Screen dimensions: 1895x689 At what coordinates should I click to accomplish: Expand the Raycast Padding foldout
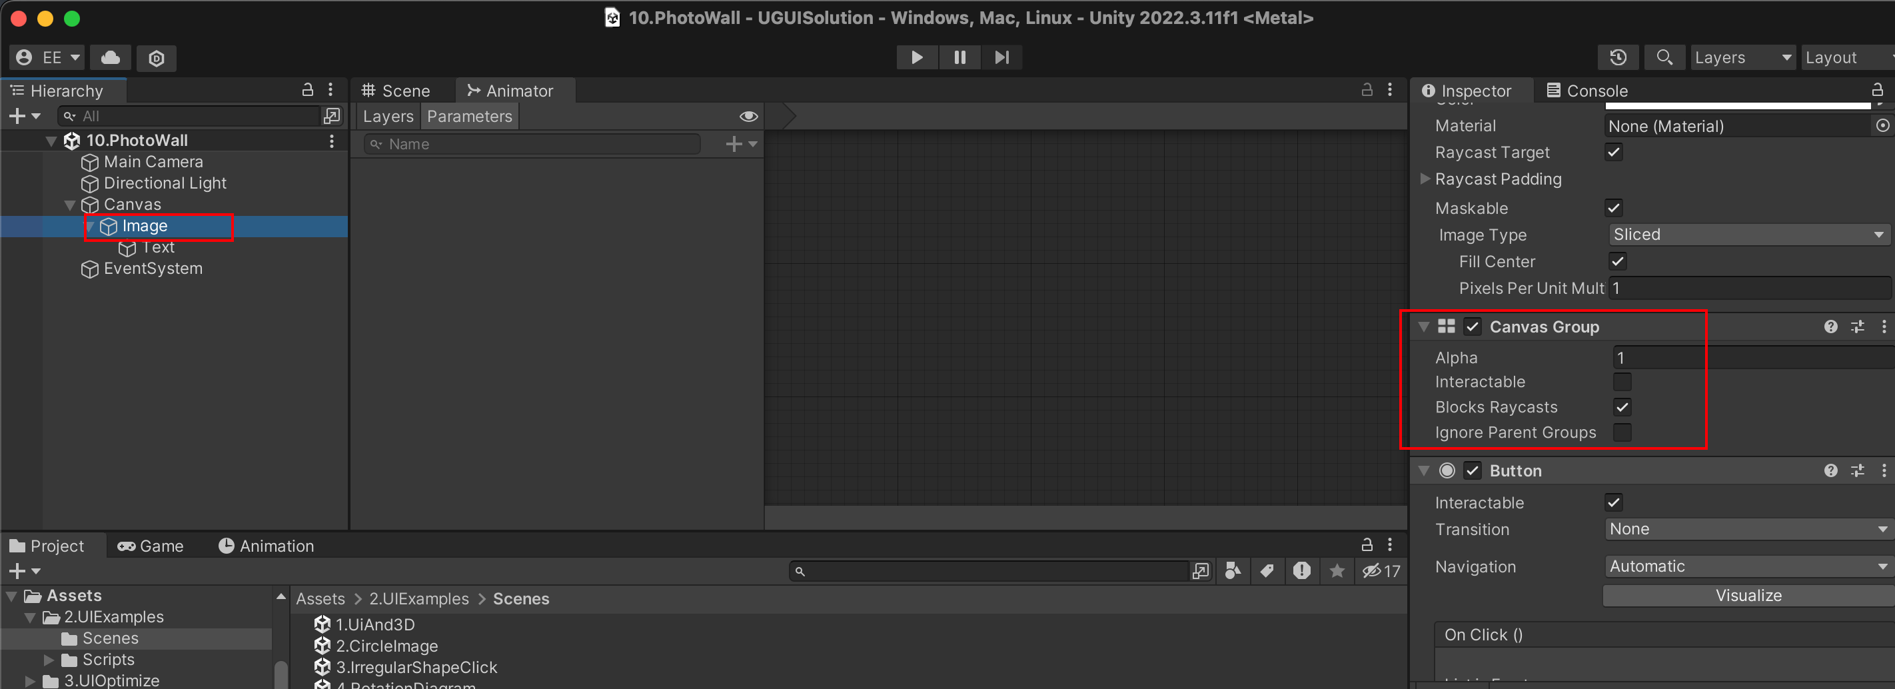click(1425, 179)
